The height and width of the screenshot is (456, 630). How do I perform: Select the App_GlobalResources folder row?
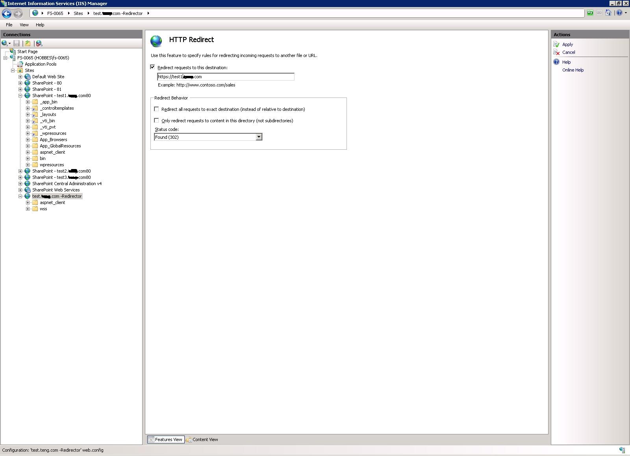pyautogui.click(x=60, y=146)
